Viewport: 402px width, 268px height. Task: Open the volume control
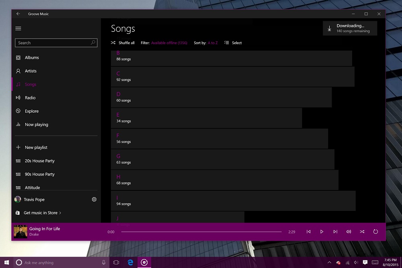tap(349, 232)
